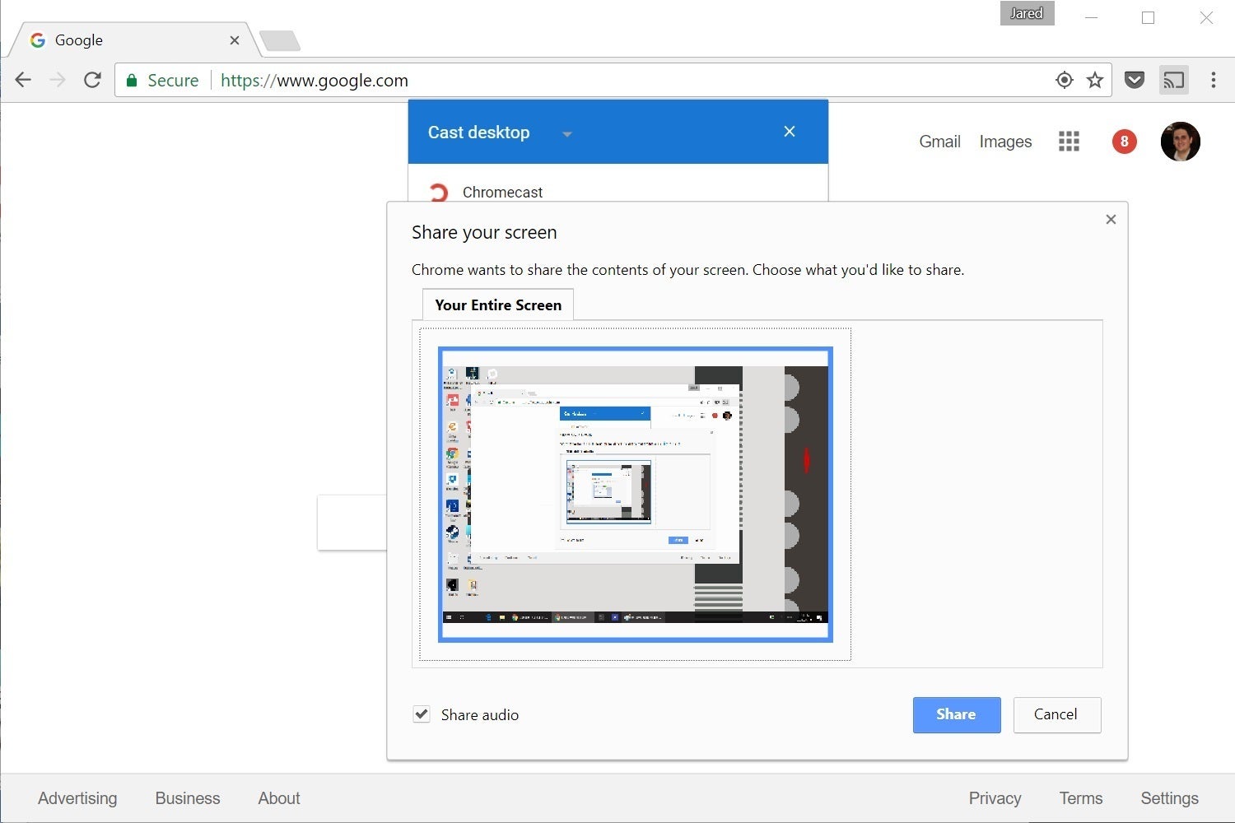Screen dimensions: 1235x823
Task: Bookmark this page with the star icon
Action: tap(1095, 80)
